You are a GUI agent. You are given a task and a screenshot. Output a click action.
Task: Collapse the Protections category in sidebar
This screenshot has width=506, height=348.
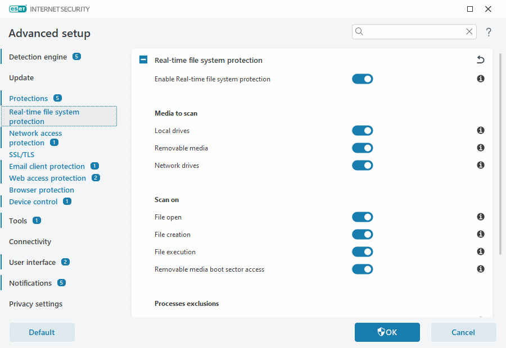pos(28,98)
